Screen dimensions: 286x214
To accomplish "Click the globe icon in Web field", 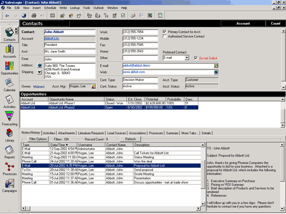I will (216, 72).
